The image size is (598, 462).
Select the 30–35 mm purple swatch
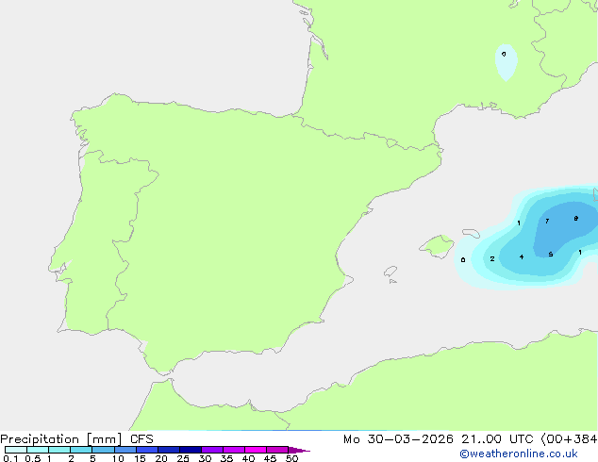click(x=212, y=450)
